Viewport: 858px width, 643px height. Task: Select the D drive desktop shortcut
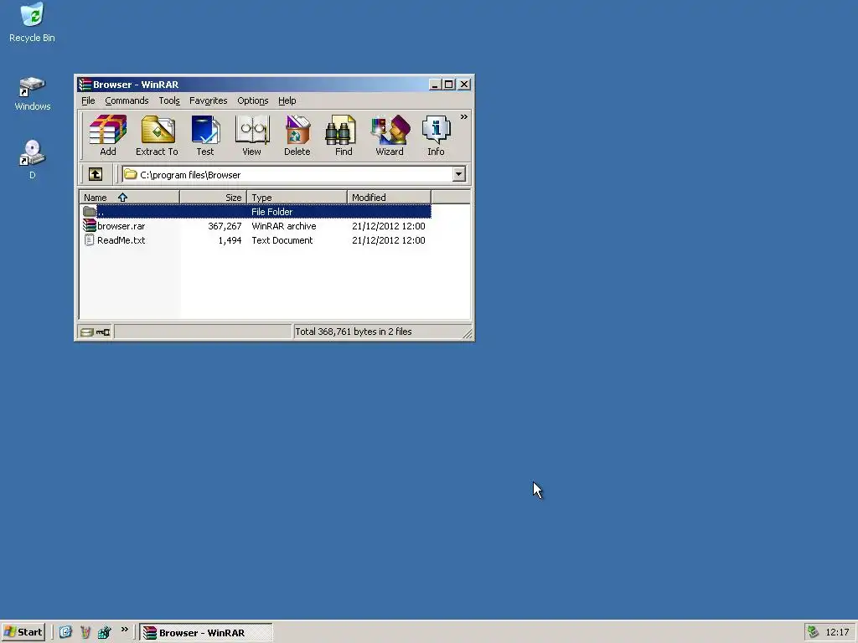(33, 159)
